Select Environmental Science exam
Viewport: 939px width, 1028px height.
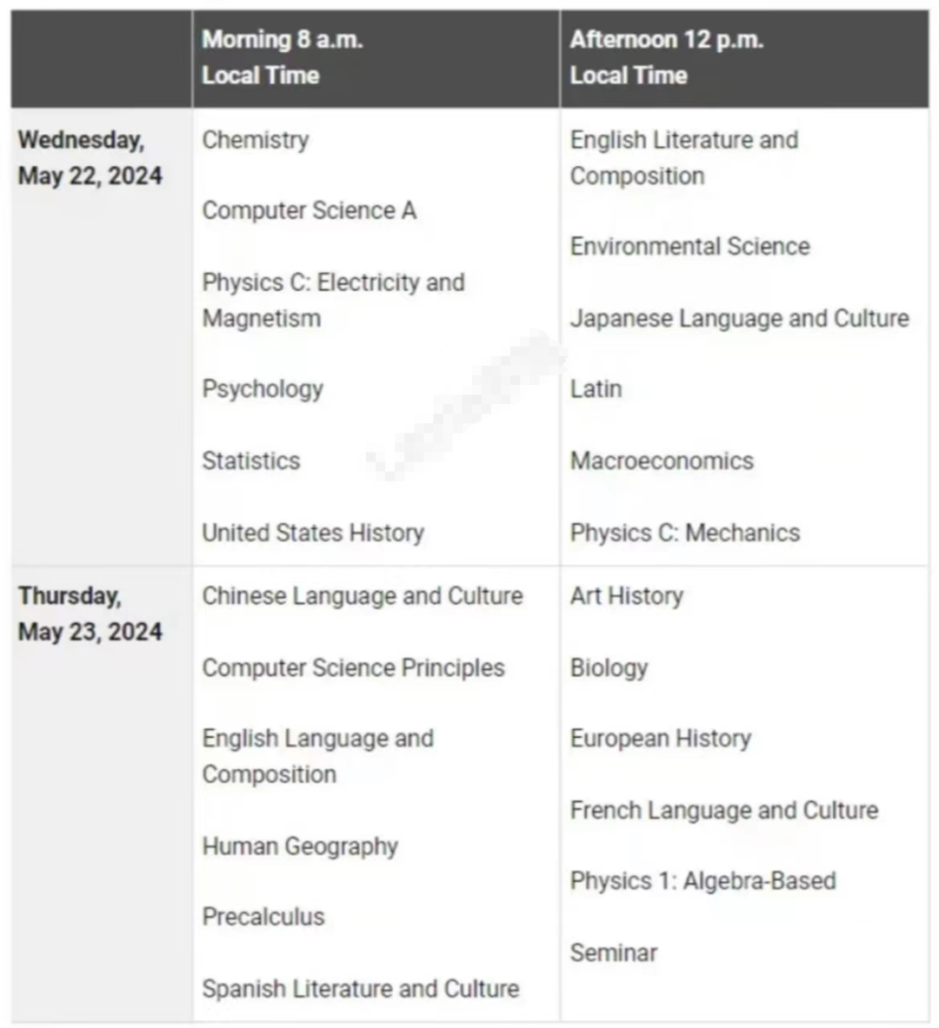[x=689, y=247]
